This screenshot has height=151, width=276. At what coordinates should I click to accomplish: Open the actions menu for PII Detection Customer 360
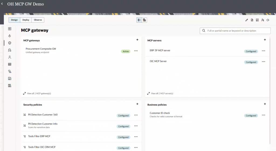136,115
